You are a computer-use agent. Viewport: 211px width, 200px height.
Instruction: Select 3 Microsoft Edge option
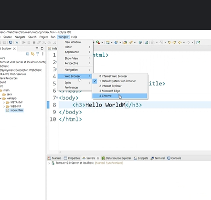pos(120,91)
